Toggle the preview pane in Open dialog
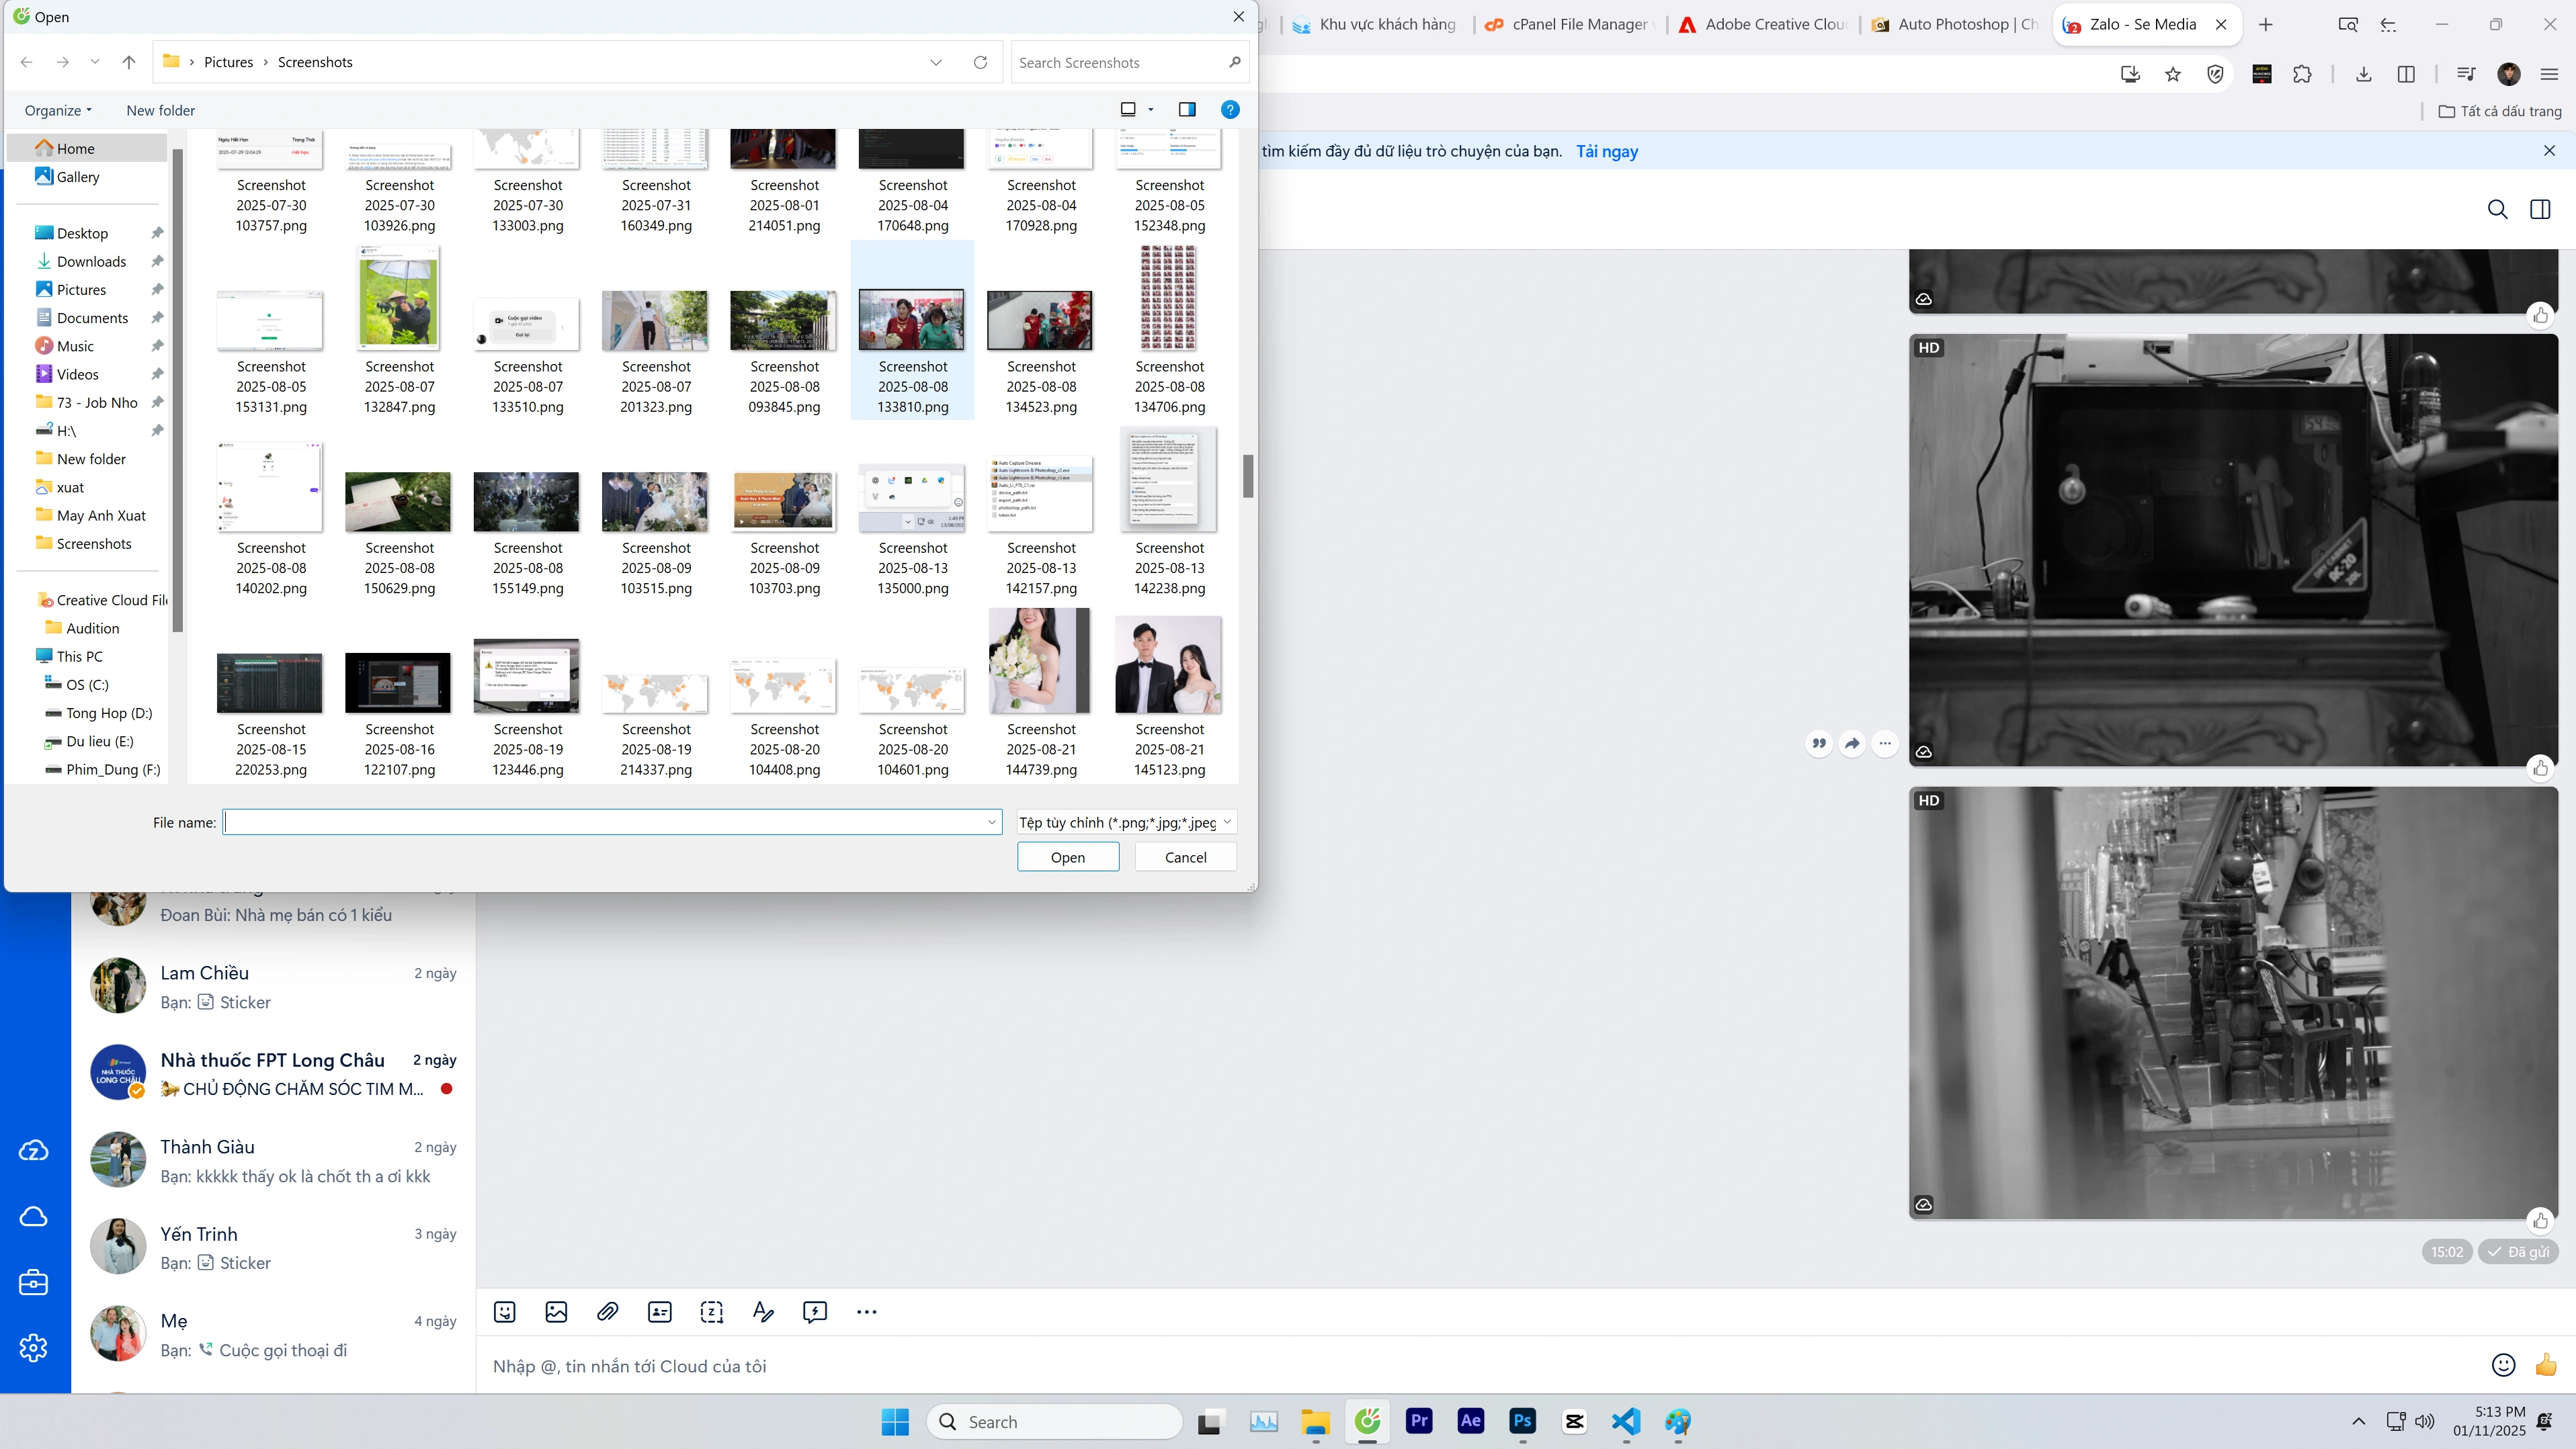The height and width of the screenshot is (1449, 2576). [1187, 110]
